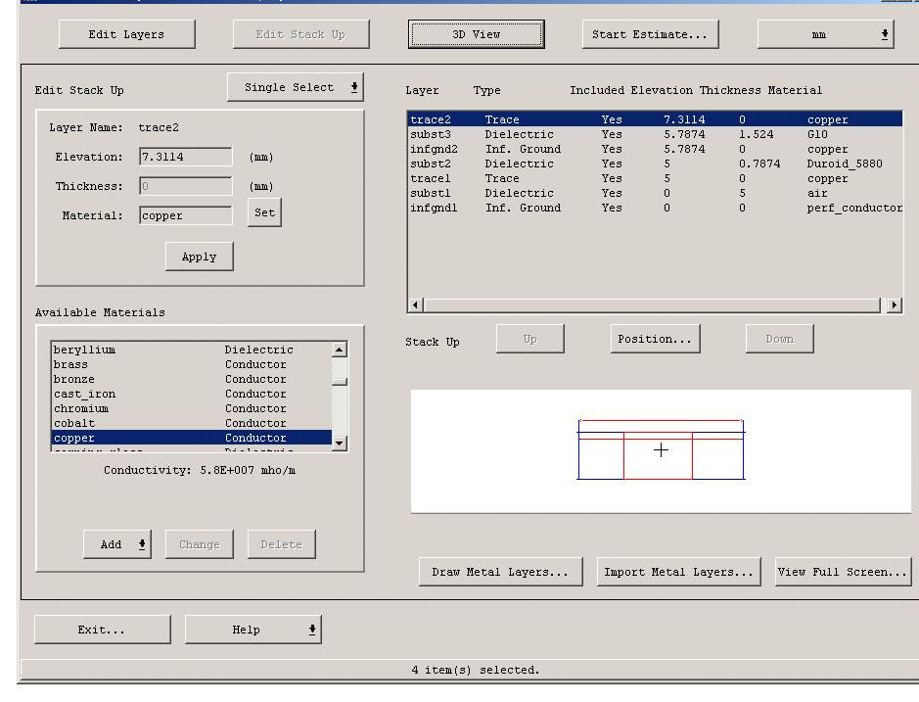This screenshot has height=702, width=919.
Task: Click the 0.7874 thickness value
Action: coord(759,164)
